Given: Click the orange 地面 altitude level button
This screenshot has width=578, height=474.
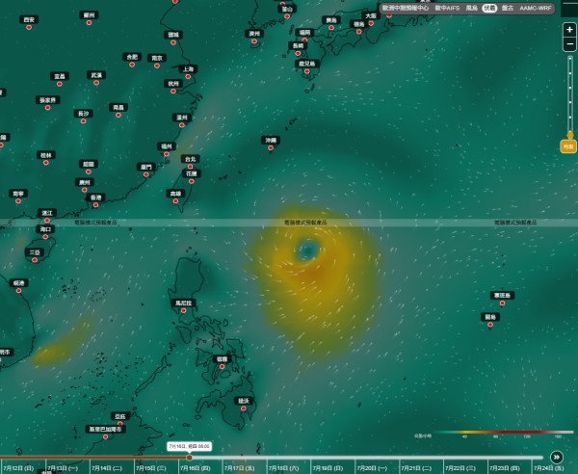Looking at the screenshot, I should (568, 146).
